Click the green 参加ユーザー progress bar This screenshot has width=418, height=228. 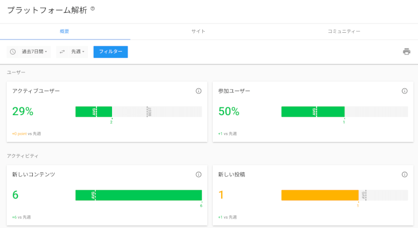tap(312, 112)
